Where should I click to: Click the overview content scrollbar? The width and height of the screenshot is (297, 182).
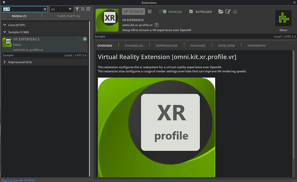pyautogui.click(x=294, y=104)
